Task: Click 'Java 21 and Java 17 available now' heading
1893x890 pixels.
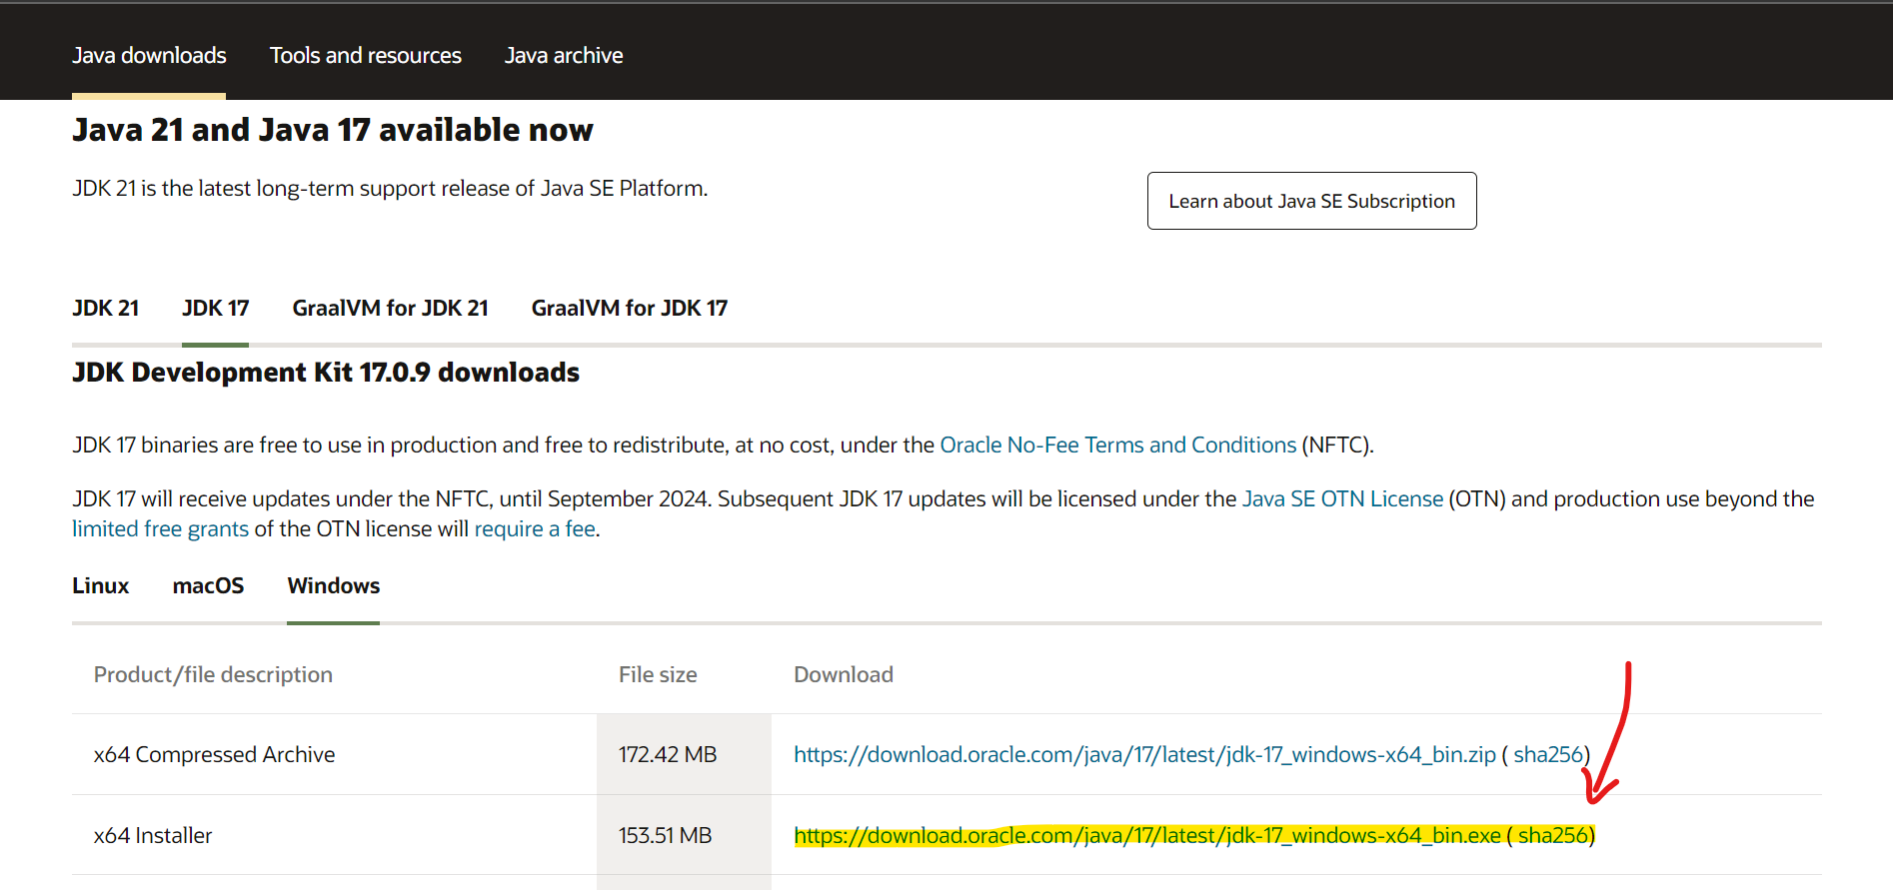Action: pyautogui.click(x=333, y=131)
